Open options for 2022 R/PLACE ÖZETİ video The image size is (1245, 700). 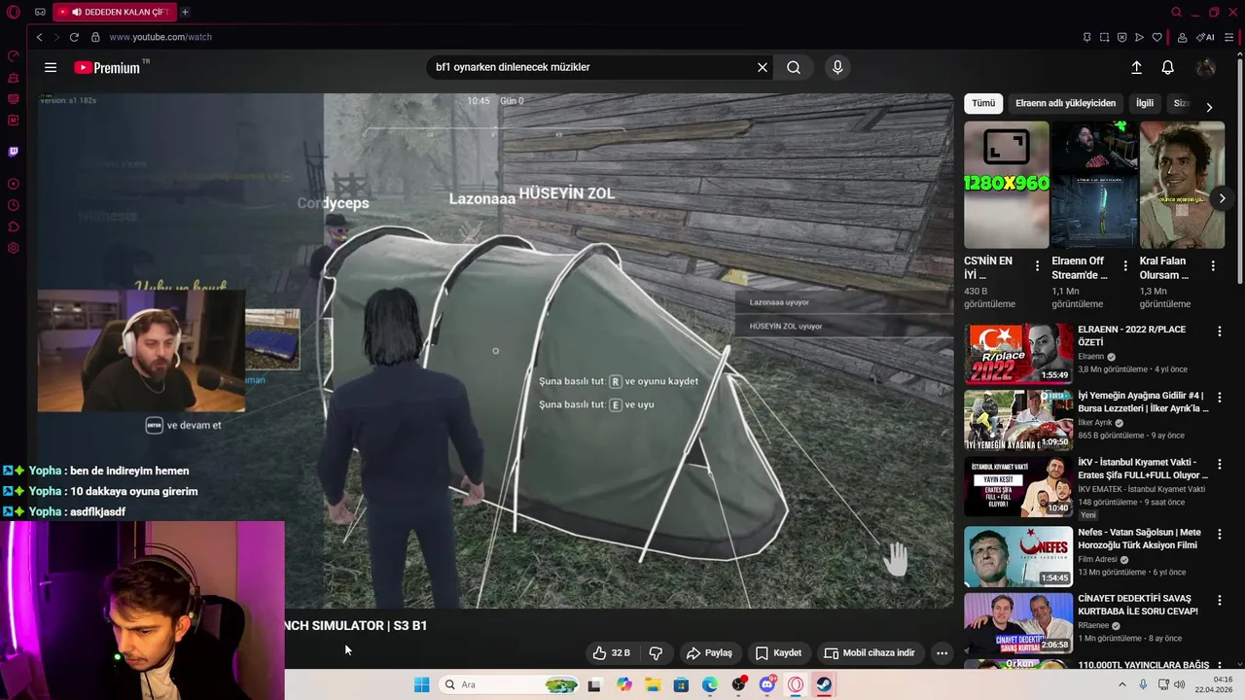[x=1219, y=332]
